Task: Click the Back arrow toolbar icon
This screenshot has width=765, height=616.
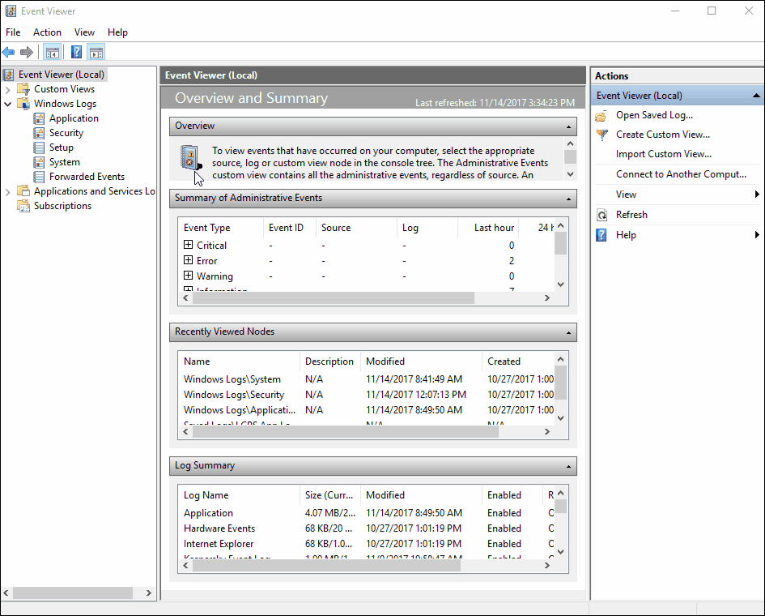Action: (x=9, y=53)
